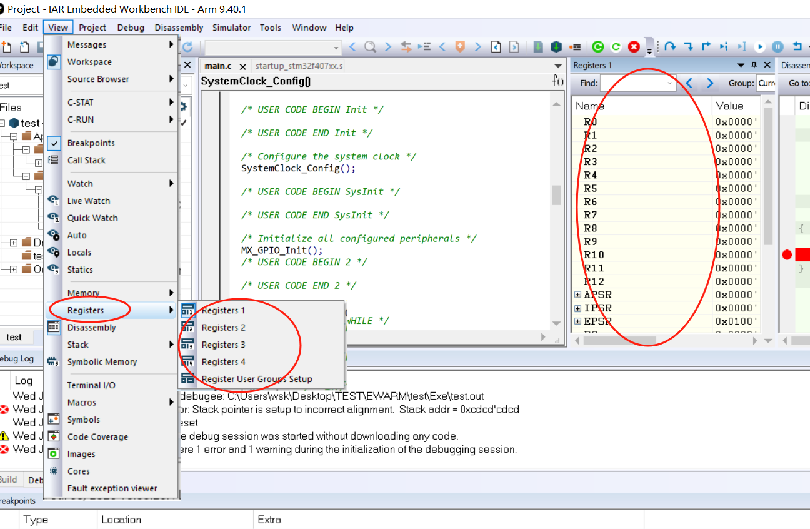
Task: Open the Messages submenu
Action: [112, 44]
